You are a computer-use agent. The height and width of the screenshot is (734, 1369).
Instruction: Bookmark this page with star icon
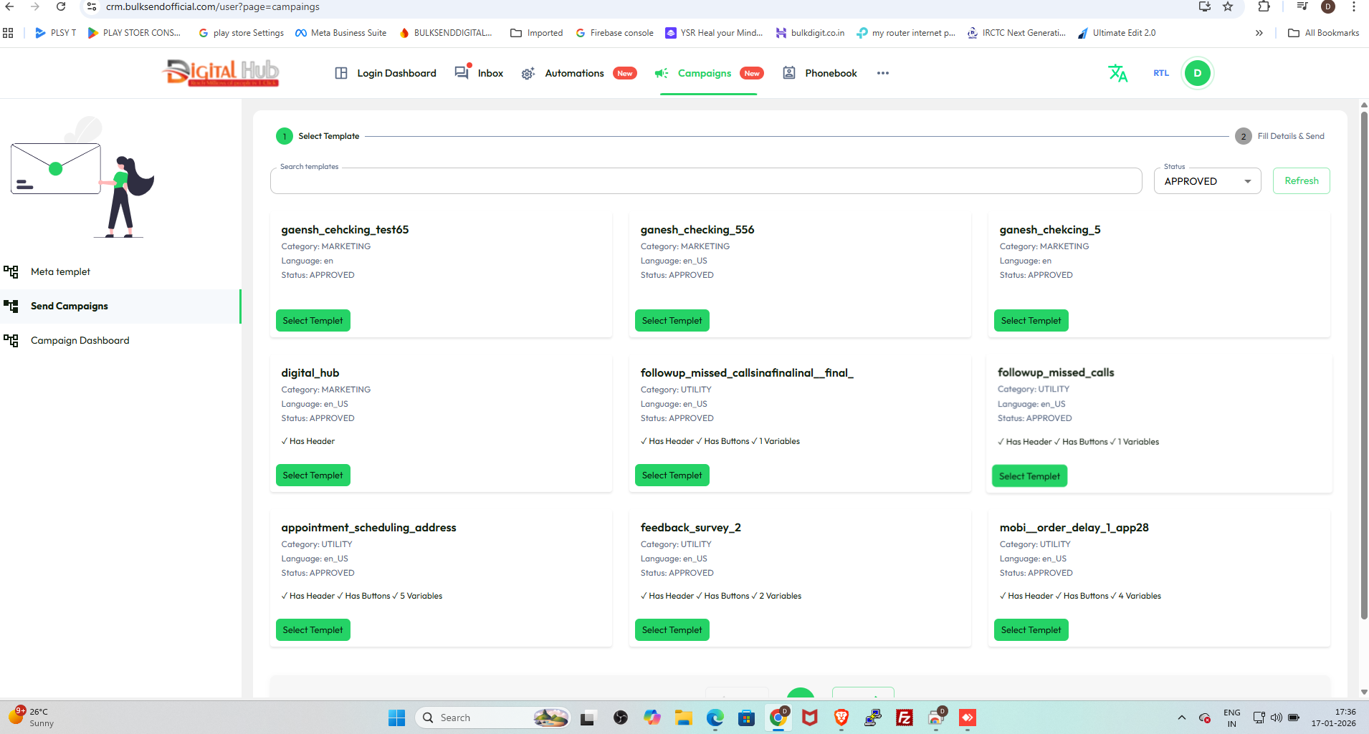pyautogui.click(x=1228, y=7)
